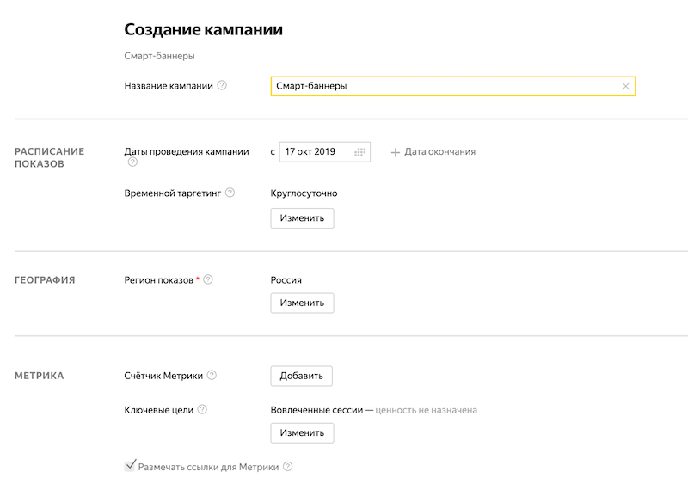Open the help tooltip for Регион показов

click(208, 279)
